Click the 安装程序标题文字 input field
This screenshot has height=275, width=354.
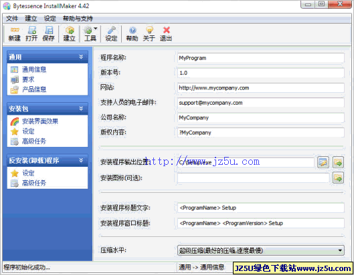point(261,208)
